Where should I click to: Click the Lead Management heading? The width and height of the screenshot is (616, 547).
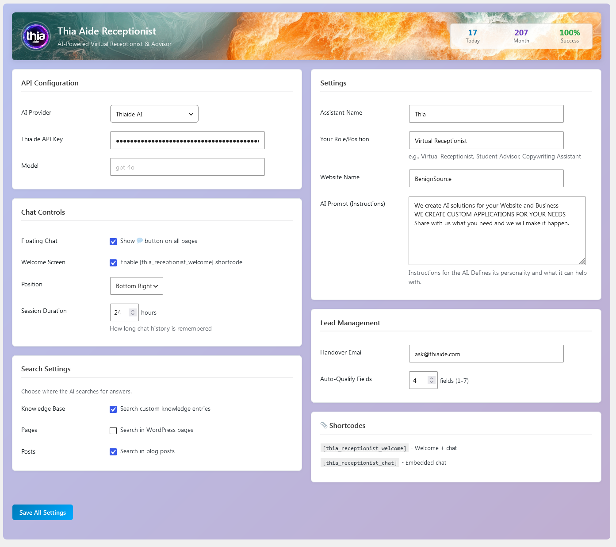coord(350,323)
